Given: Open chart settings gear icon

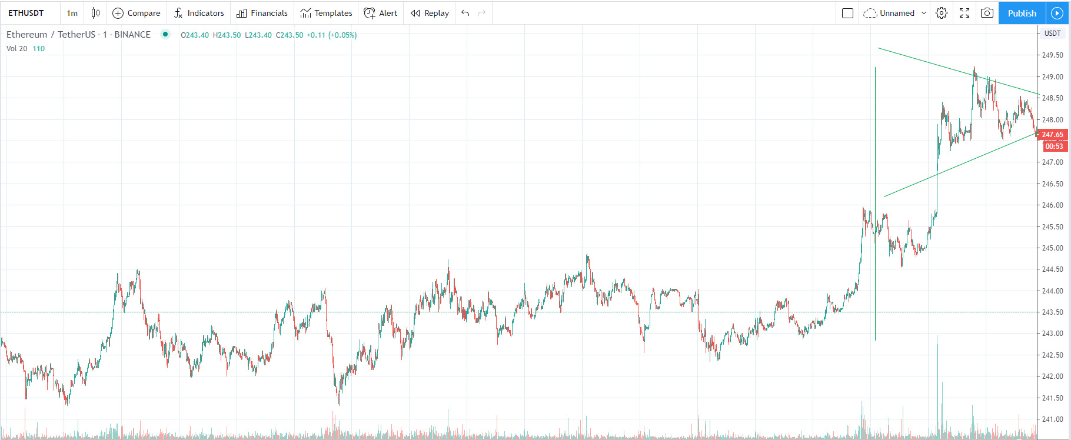Looking at the screenshot, I should pos(942,13).
